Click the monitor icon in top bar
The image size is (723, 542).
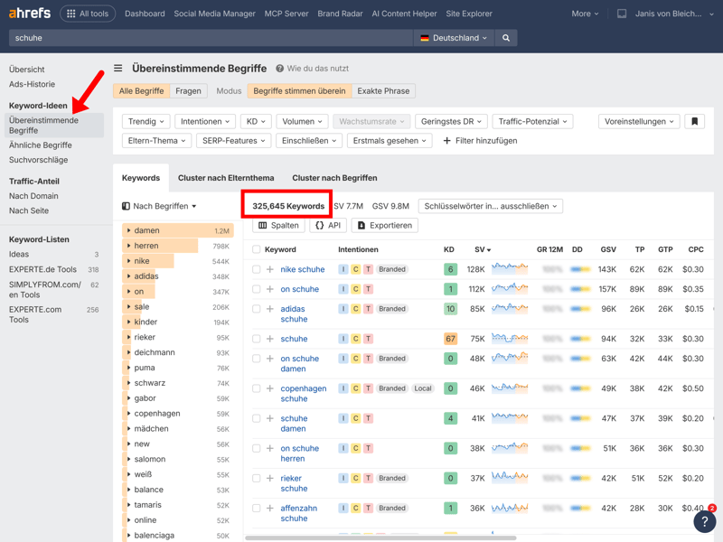622,14
